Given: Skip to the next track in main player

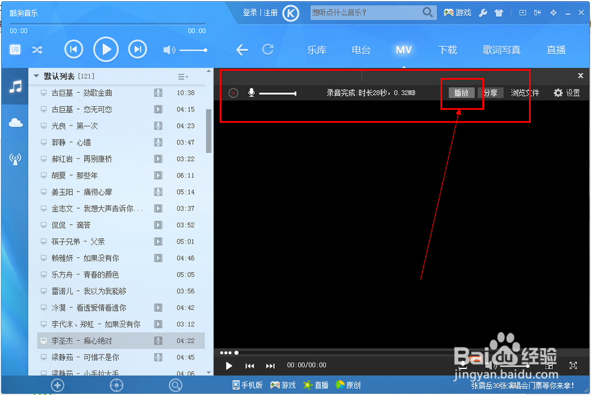Looking at the screenshot, I should (138, 50).
